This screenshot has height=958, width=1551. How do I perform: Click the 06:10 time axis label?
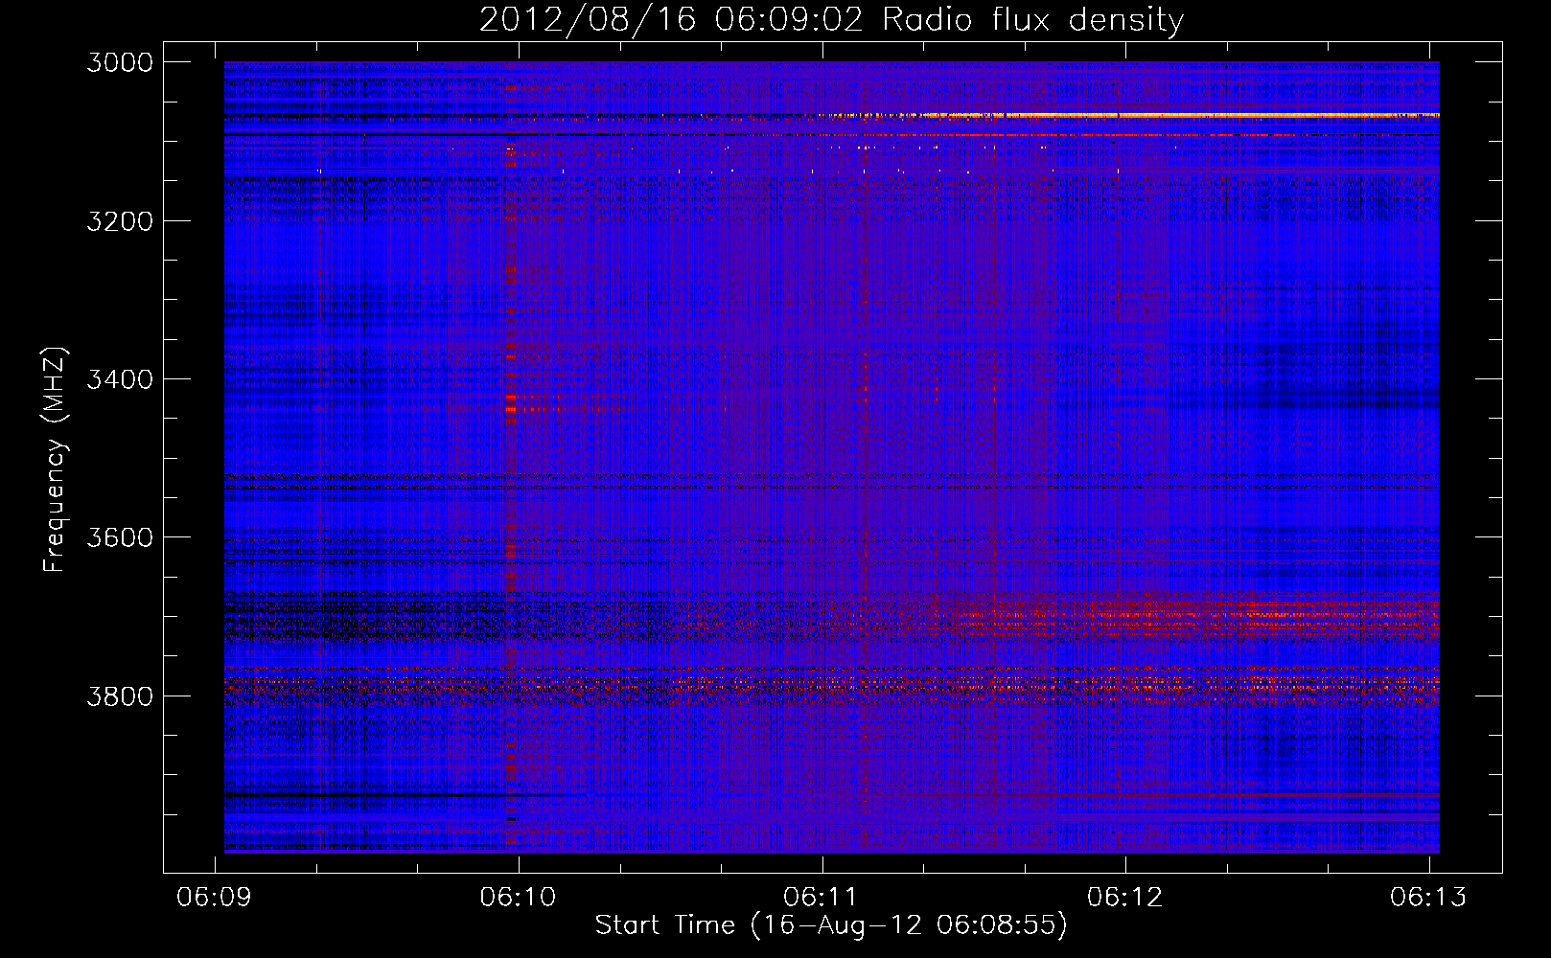click(518, 897)
